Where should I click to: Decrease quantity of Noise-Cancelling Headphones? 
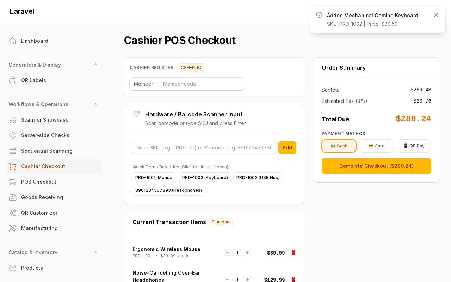228,280
